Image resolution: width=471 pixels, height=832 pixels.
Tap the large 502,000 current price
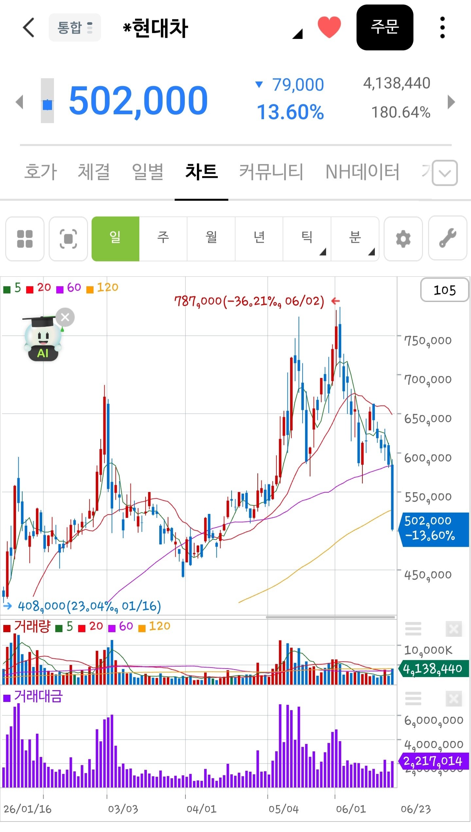[x=138, y=100]
